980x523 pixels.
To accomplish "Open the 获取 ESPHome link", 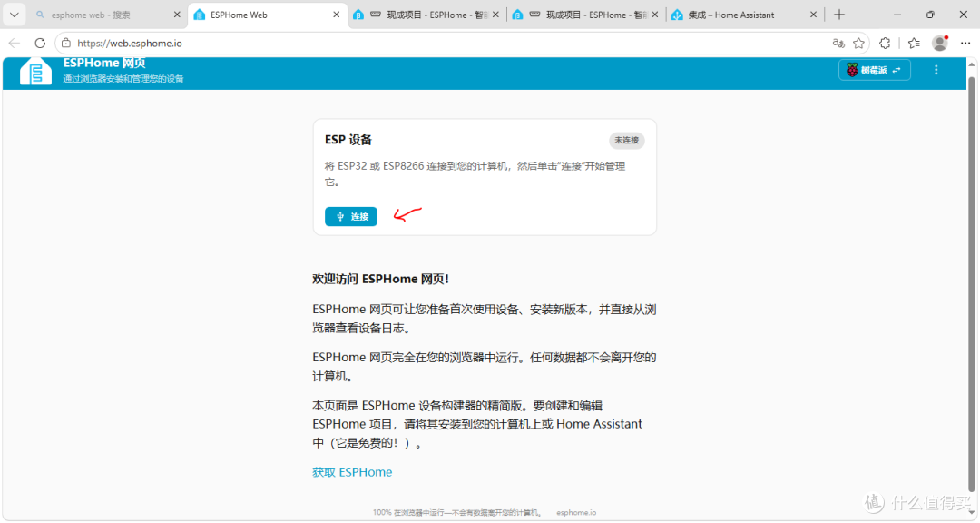I will point(352,472).
